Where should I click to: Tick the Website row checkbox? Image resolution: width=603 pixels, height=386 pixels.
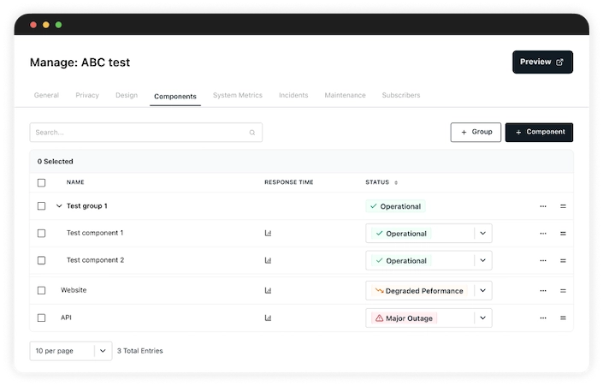click(41, 290)
